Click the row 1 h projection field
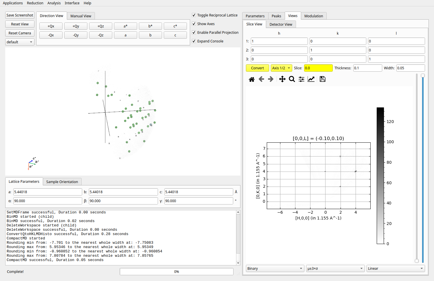The width and height of the screenshot is (434, 281). click(x=279, y=41)
